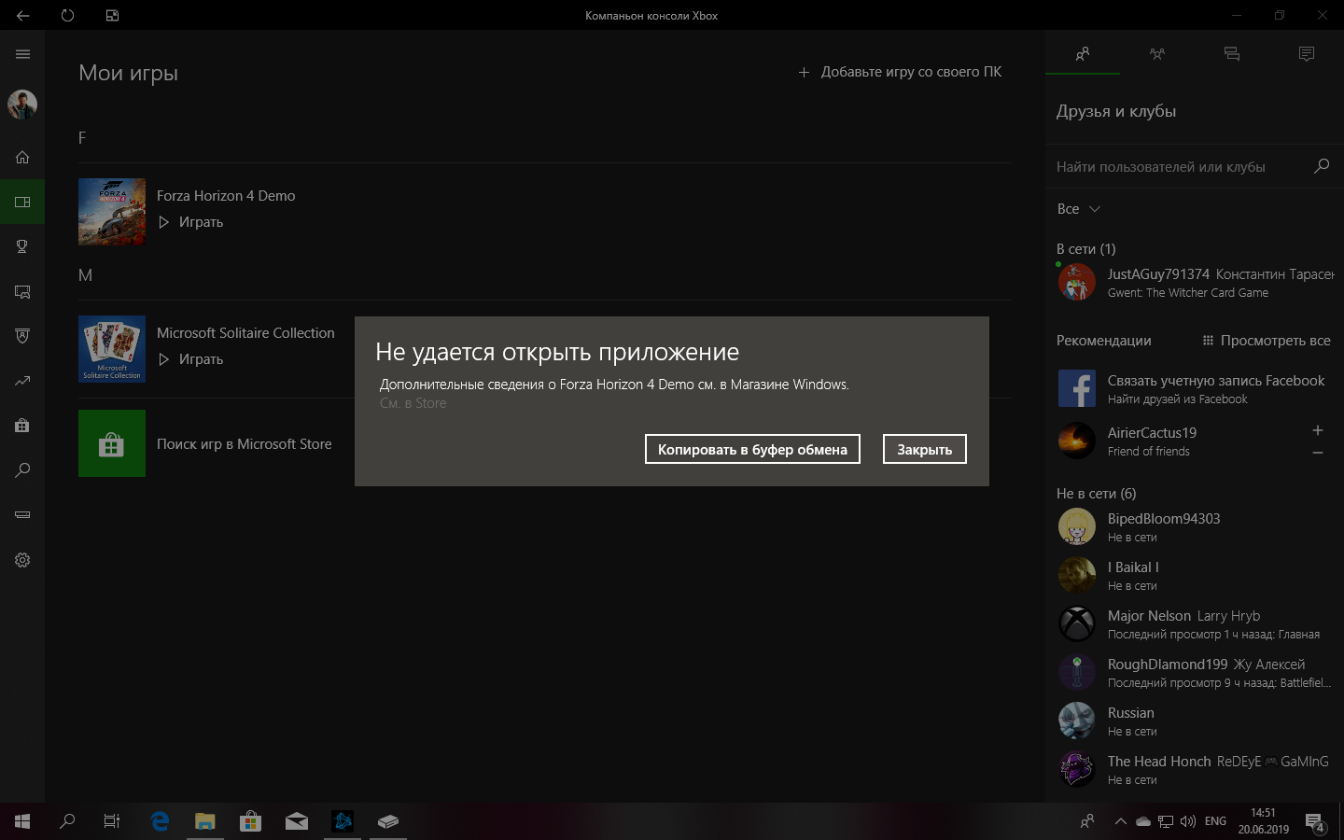This screenshot has height=840, width=1344.
Task: Open friend Russian
Action: (1195, 721)
